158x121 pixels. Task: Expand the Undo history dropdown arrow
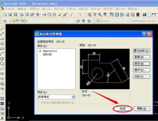(76, 15)
